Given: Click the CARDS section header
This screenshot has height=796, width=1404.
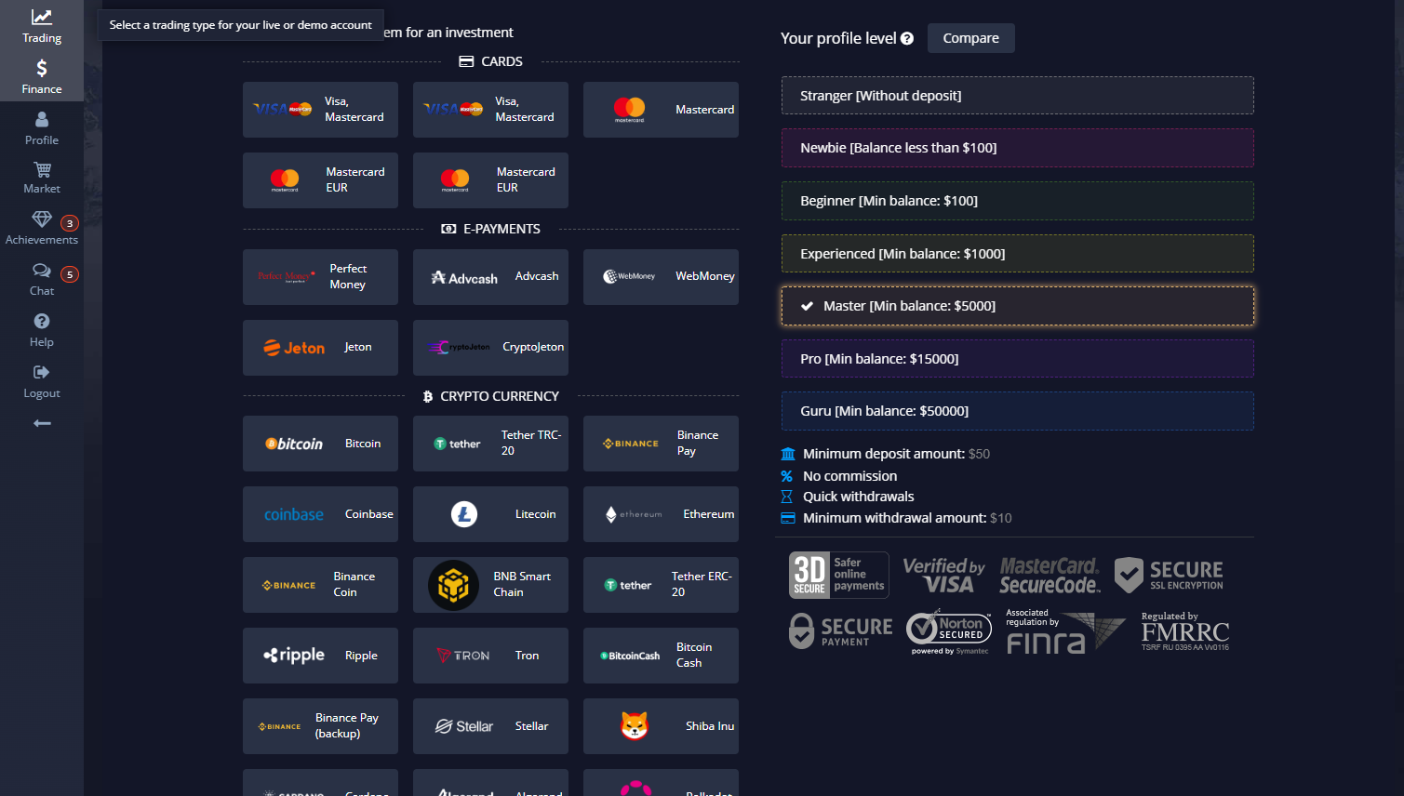Looking at the screenshot, I should [x=491, y=61].
